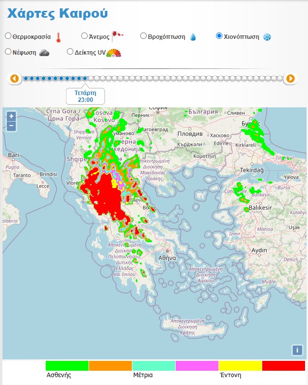Go to previous time step arrow
The height and width of the screenshot is (385, 308).
coord(14,79)
